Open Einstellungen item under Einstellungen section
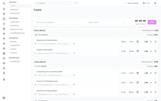 (15, 61)
